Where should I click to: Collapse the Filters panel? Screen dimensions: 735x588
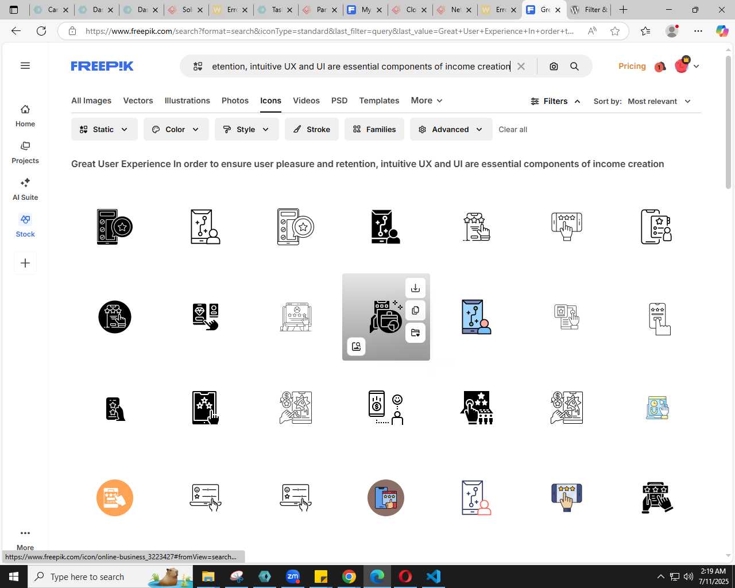[x=555, y=101]
